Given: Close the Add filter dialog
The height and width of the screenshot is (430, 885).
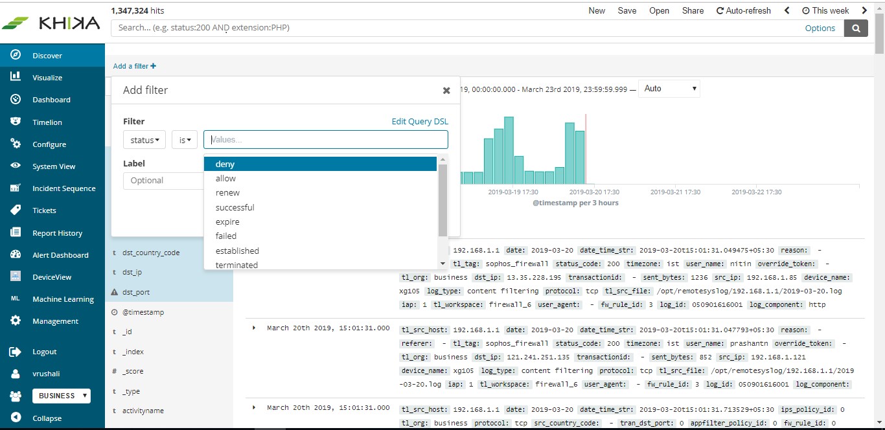Looking at the screenshot, I should pos(446,91).
